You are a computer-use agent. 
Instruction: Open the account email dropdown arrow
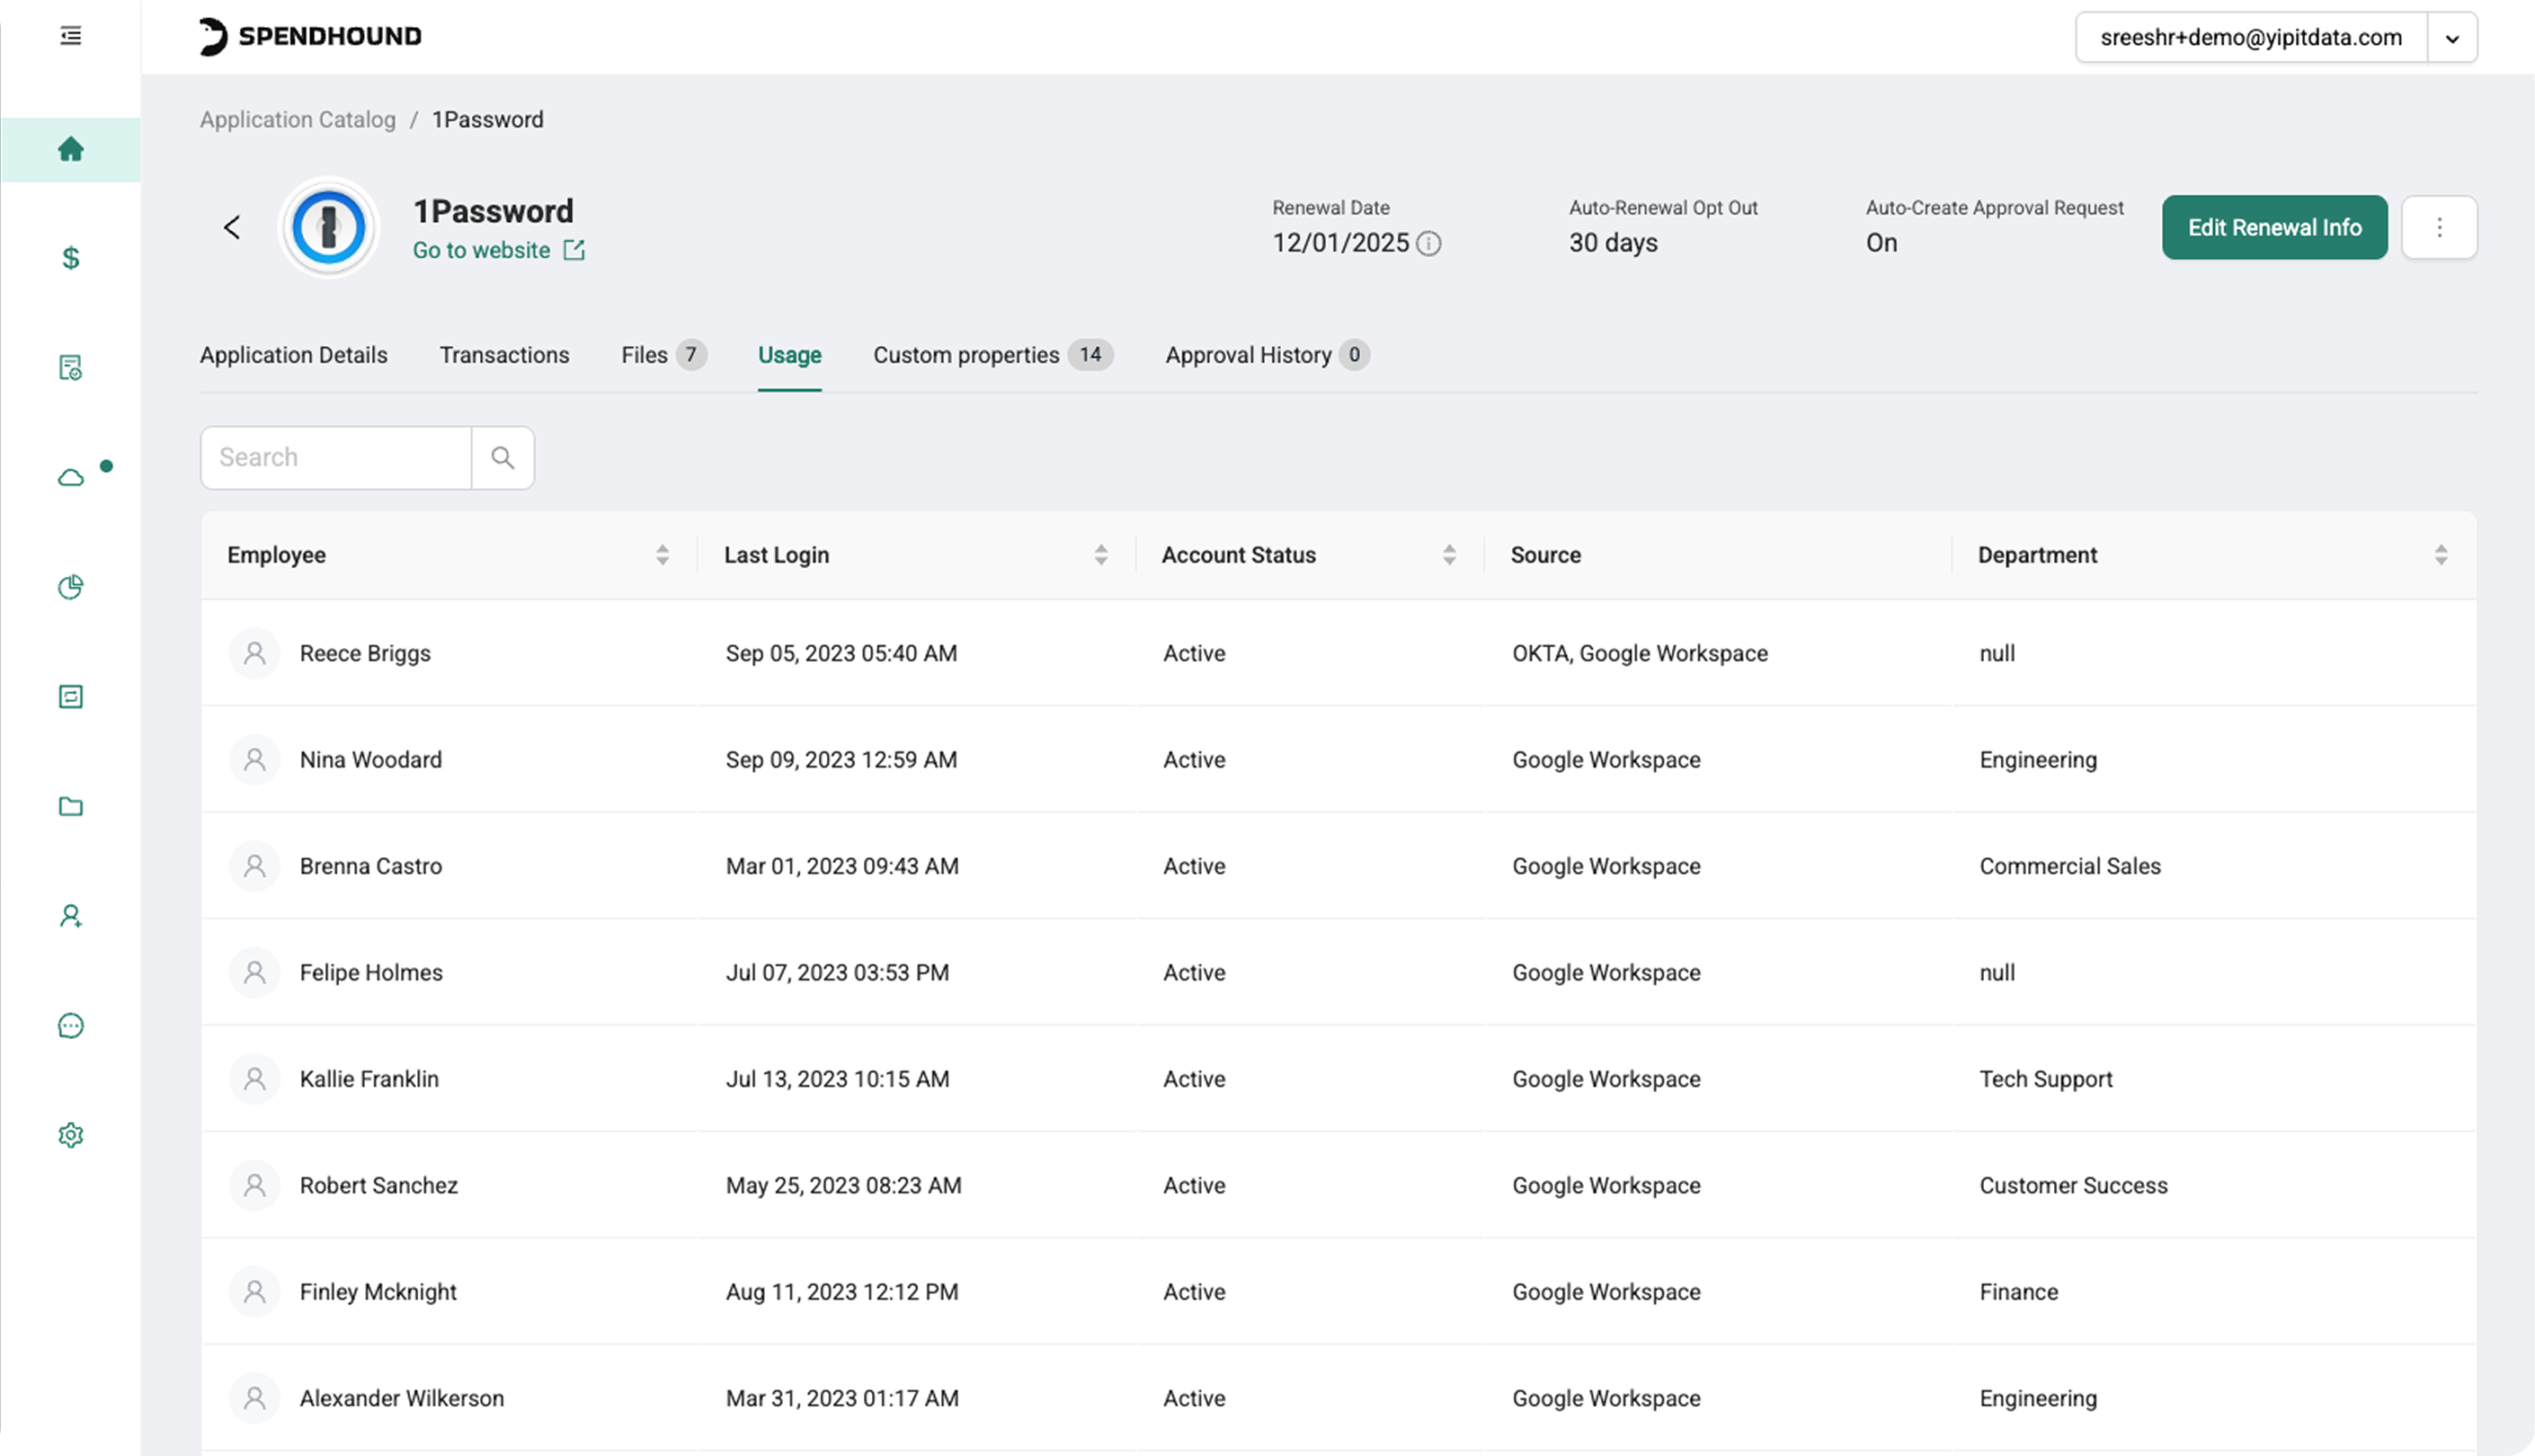(x=2452, y=38)
